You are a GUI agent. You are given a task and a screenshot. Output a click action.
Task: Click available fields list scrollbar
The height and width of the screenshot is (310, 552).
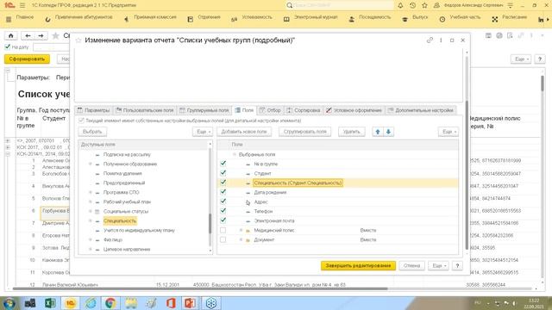pyautogui.click(x=210, y=223)
